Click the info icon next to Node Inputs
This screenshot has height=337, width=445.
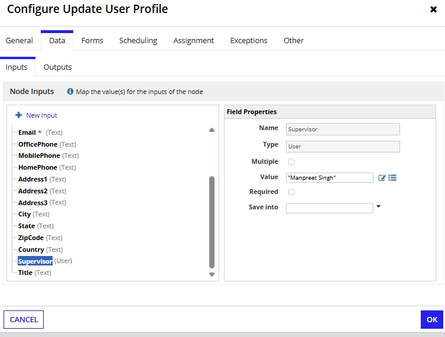pyautogui.click(x=70, y=92)
